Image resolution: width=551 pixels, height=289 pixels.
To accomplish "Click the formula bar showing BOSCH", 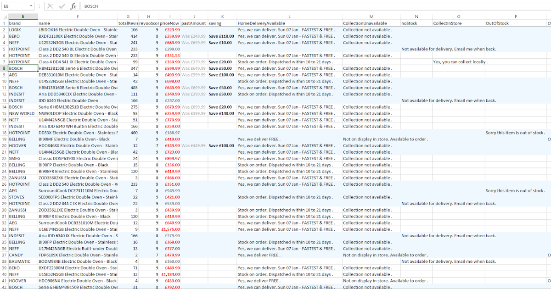I will [115, 6].
